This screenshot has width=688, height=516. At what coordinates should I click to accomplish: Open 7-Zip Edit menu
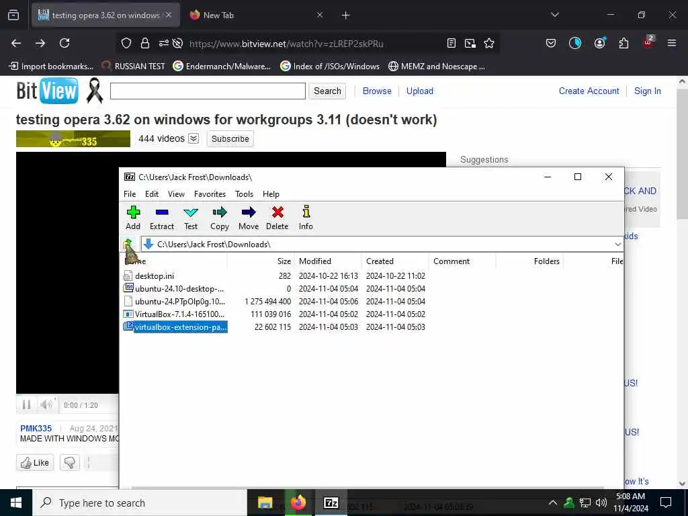pos(152,194)
